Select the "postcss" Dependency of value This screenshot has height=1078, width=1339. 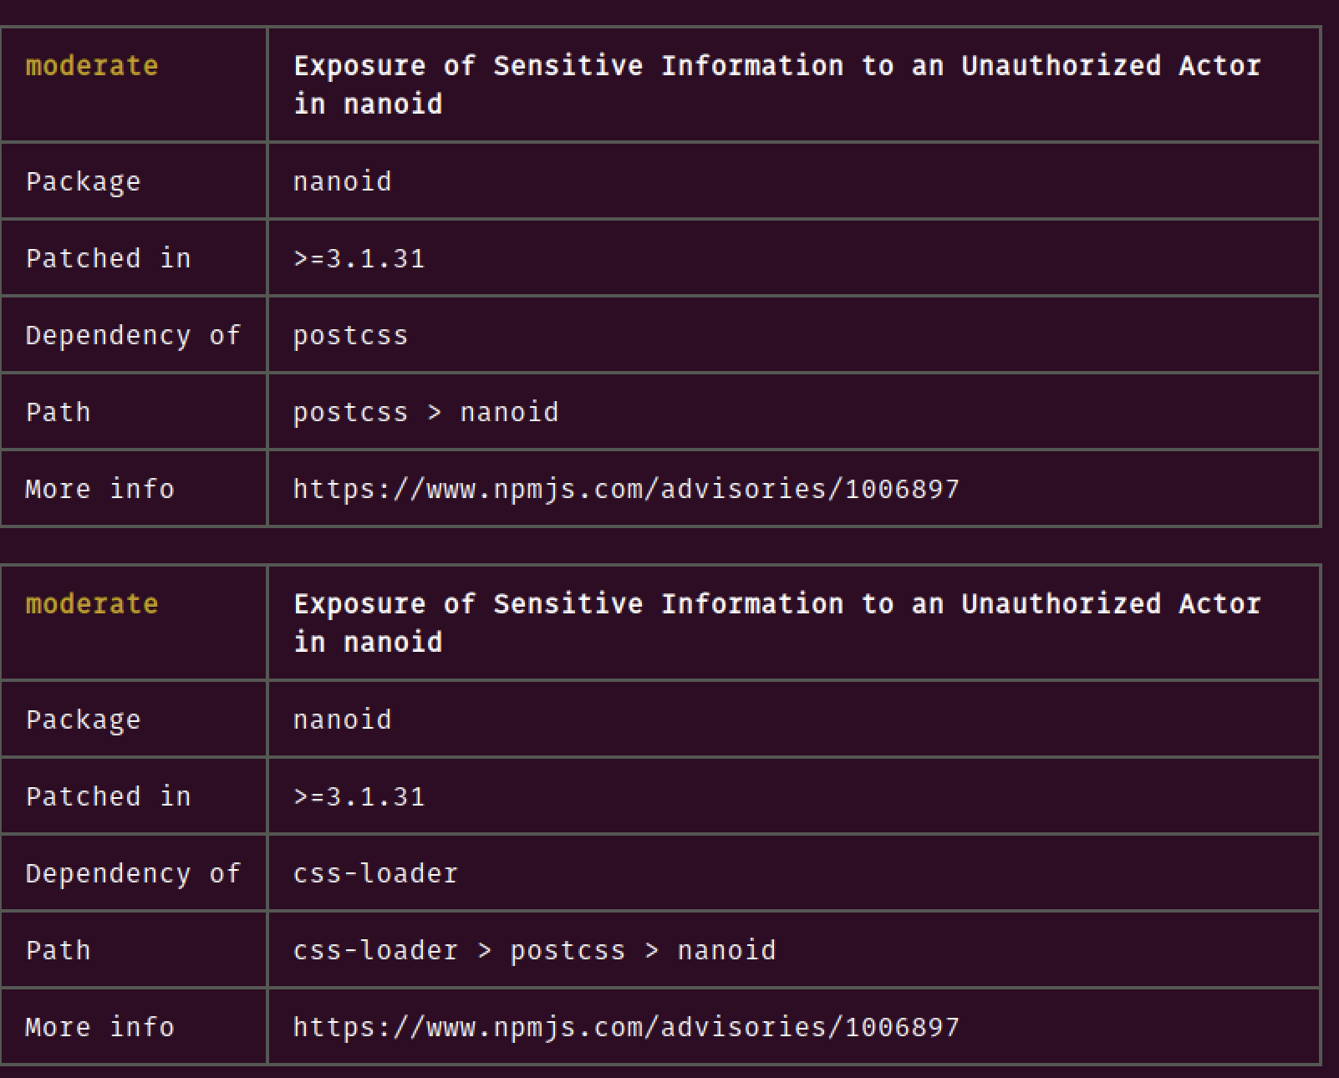click(350, 335)
